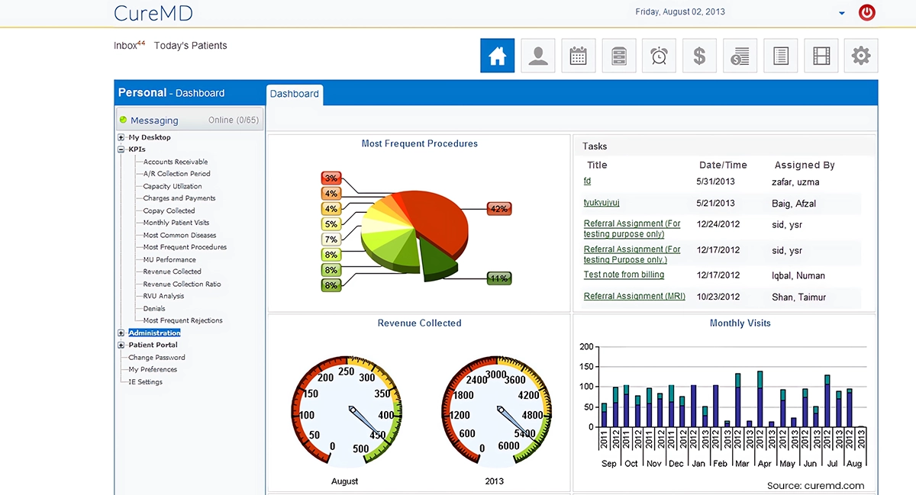The width and height of the screenshot is (916, 495).
Task: Select Most Common Diseases KPI
Action: [180, 235]
